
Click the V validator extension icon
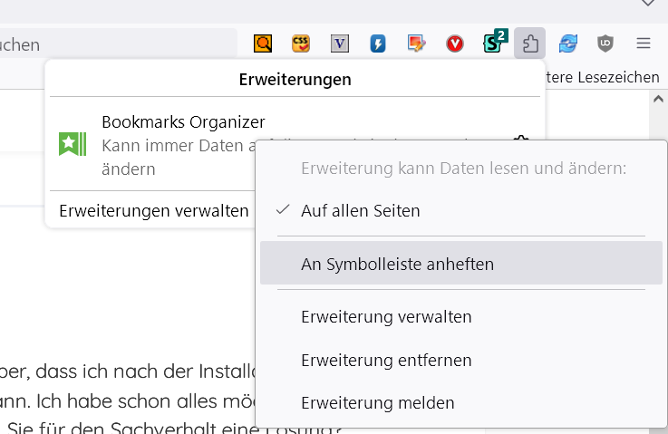340,43
